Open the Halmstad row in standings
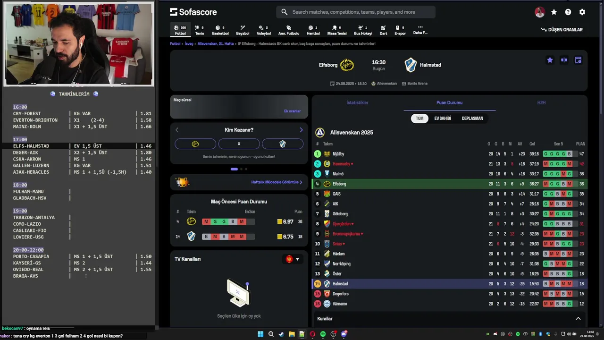Screen dimensions: 604x340 coord(450,284)
